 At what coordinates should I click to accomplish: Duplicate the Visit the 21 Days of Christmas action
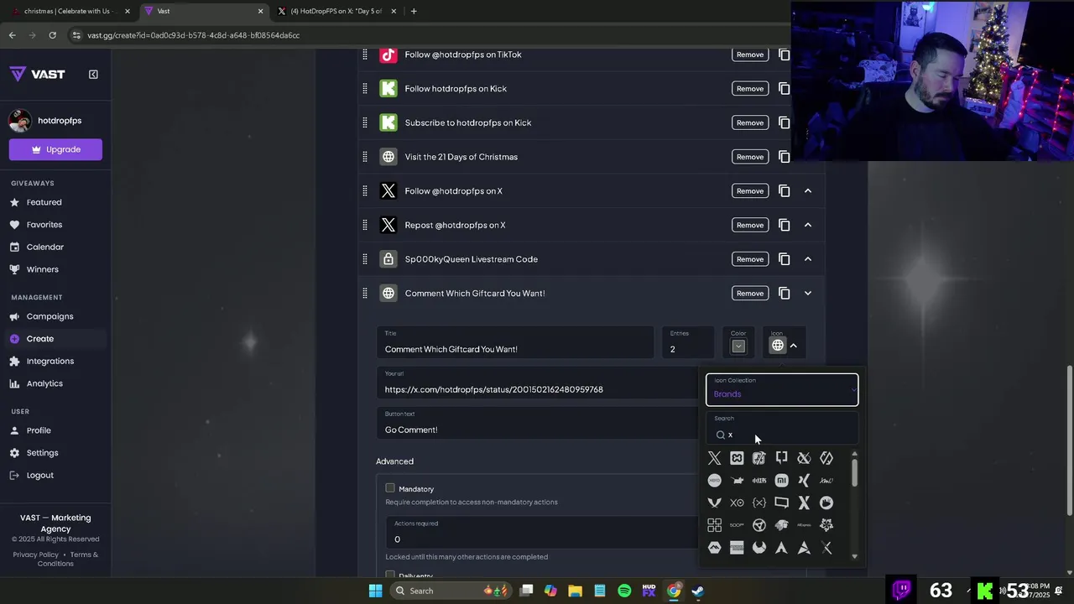click(x=784, y=157)
